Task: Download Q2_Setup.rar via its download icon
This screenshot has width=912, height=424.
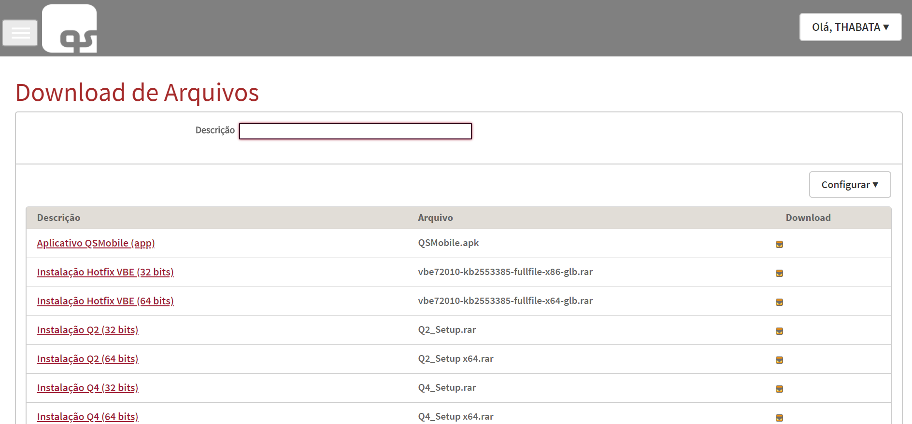Action: point(779,331)
